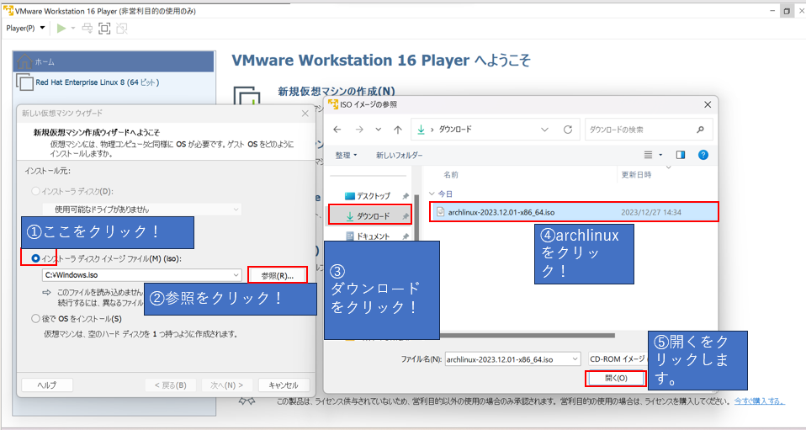Click the Help button in wizard

pyautogui.click(x=47, y=385)
